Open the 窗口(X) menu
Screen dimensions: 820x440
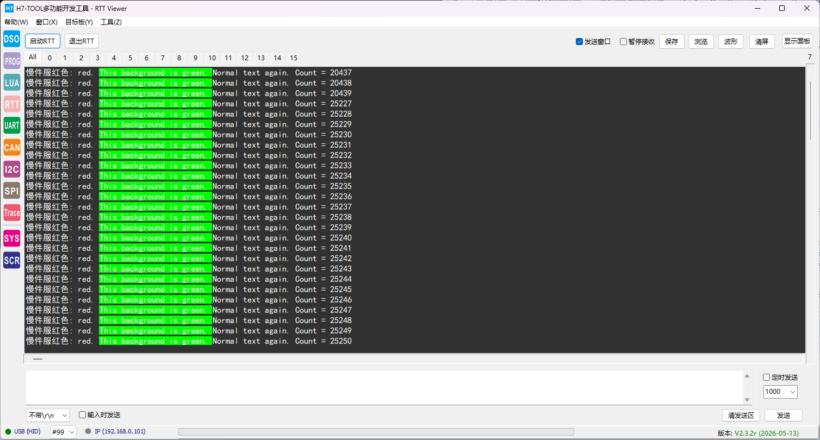47,22
